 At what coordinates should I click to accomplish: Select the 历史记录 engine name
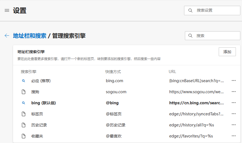pos(39,125)
